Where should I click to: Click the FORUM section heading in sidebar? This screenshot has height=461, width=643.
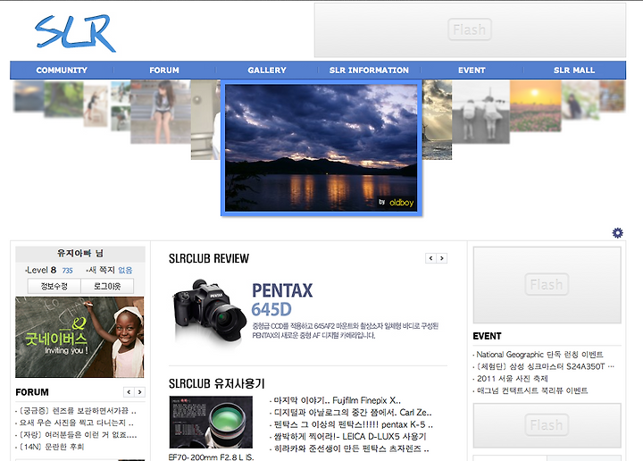(32, 392)
